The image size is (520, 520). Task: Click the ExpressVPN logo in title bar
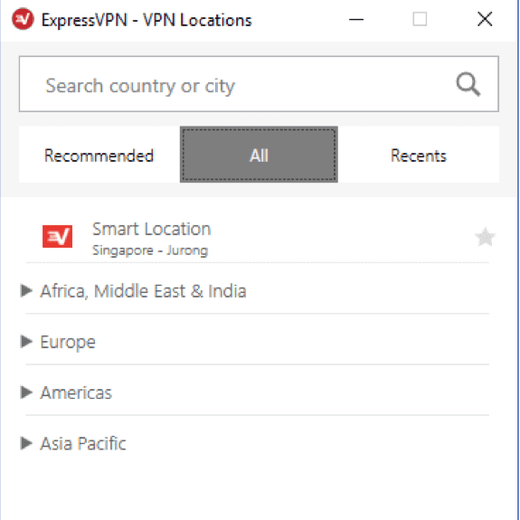click(23, 19)
